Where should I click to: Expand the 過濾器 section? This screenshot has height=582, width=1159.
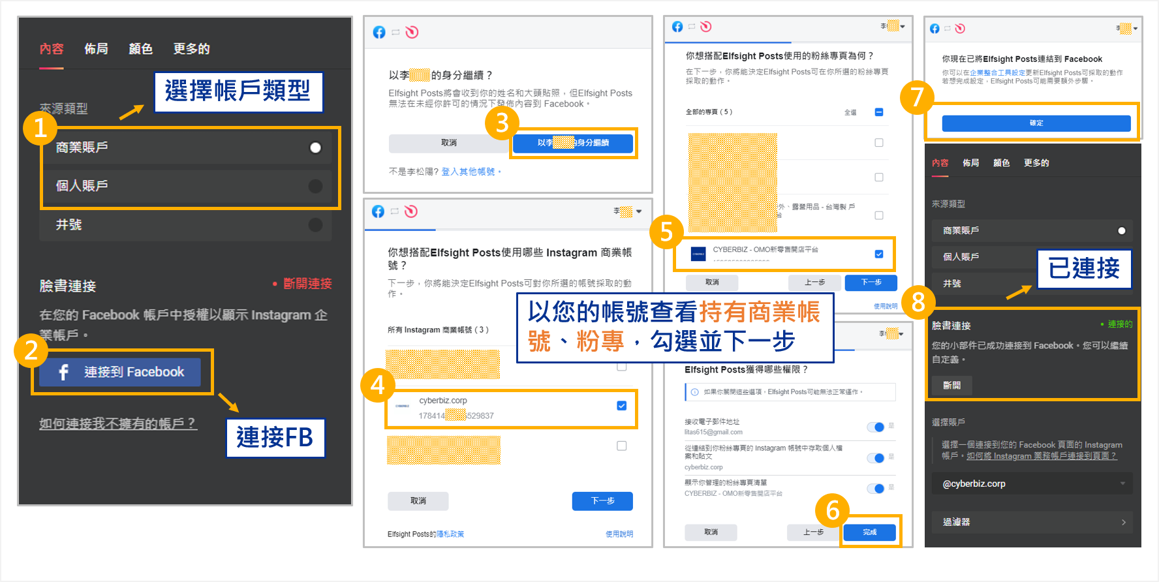[x=1033, y=522]
